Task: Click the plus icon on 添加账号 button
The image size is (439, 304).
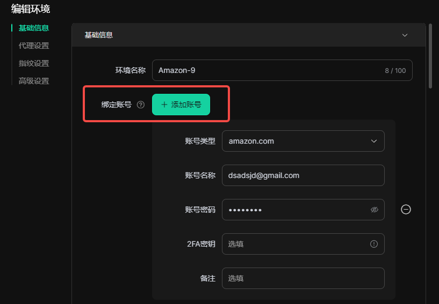Action: click(164, 105)
